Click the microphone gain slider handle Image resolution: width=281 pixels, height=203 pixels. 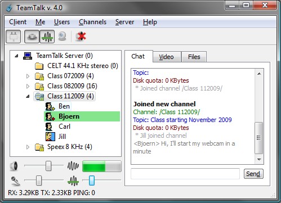(39, 181)
